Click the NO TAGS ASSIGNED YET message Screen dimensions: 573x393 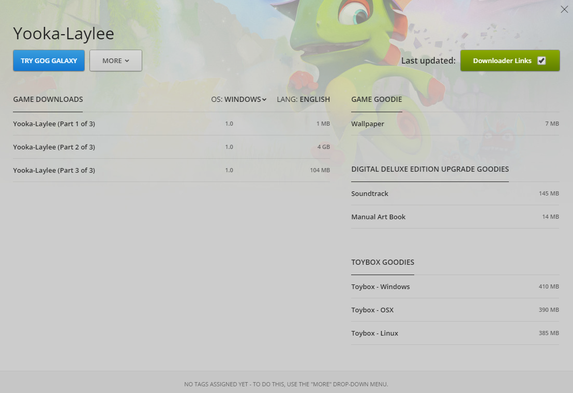coord(286,384)
